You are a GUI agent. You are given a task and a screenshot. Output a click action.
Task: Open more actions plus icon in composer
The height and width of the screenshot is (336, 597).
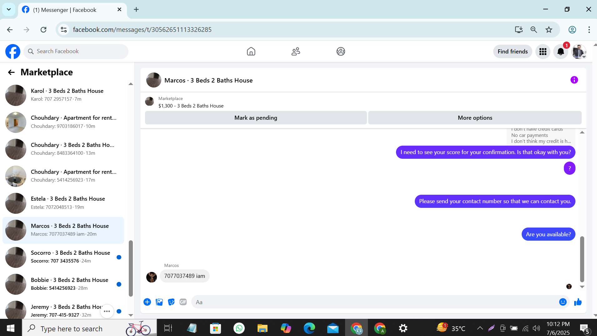click(x=147, y=302)
